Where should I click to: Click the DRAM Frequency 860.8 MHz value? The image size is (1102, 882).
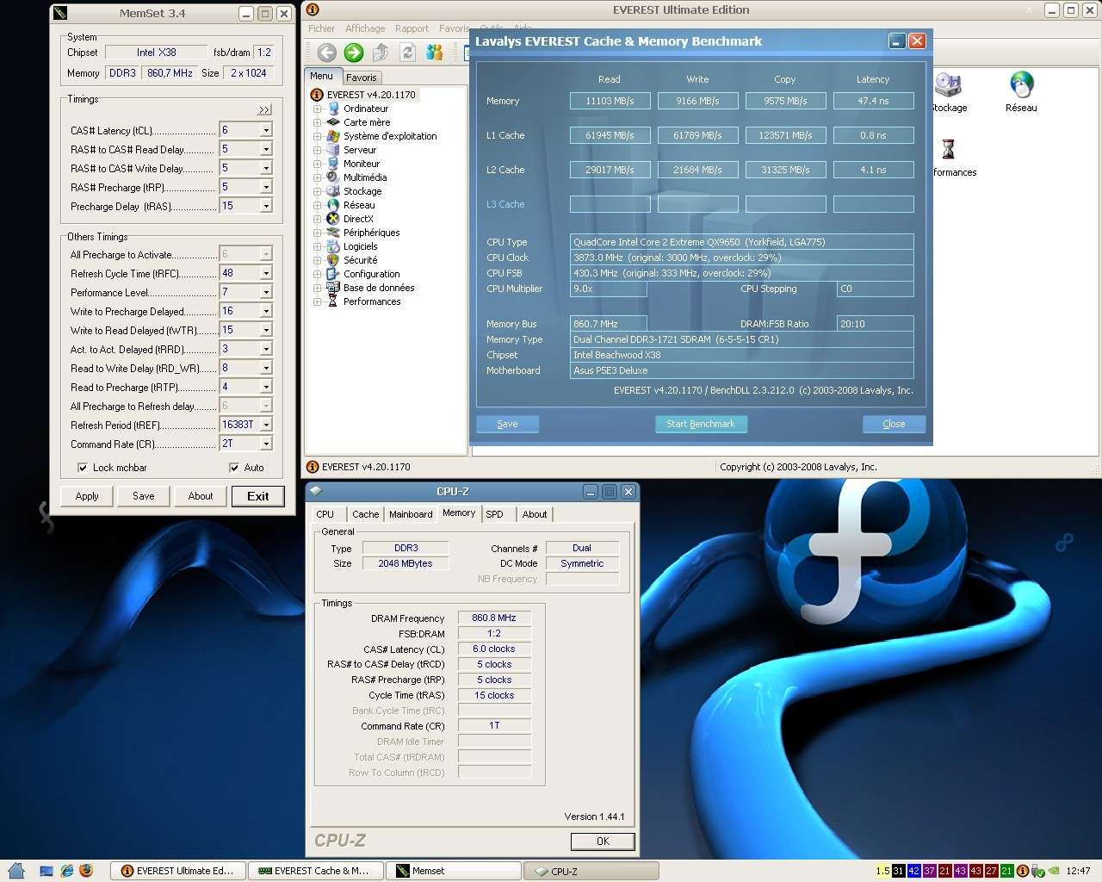tap(494, 618)
